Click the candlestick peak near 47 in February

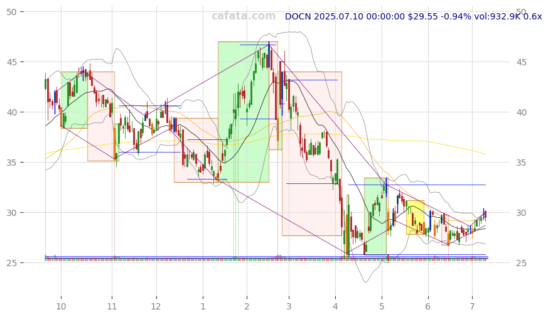pos(269,56)
